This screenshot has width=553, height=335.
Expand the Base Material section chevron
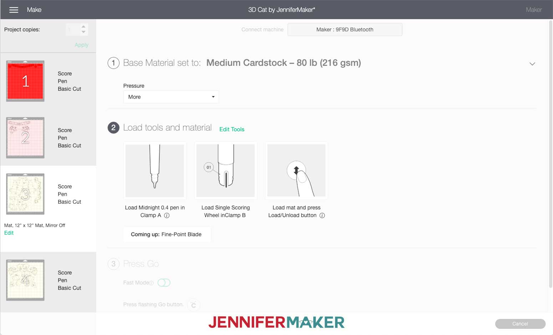pos(532,64)
